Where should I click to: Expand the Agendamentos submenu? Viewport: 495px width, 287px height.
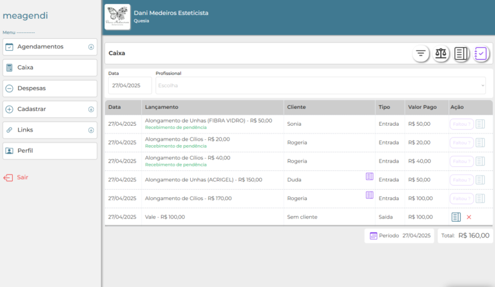click(x=91, y=47)
